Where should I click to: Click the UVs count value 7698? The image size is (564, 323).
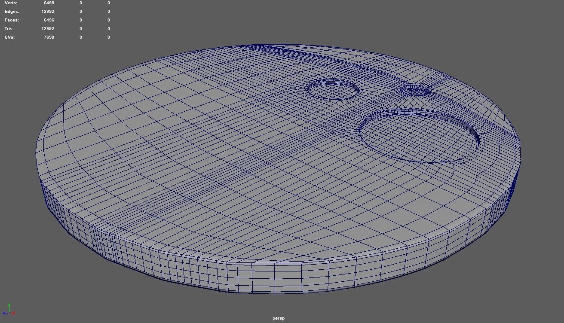49,37
